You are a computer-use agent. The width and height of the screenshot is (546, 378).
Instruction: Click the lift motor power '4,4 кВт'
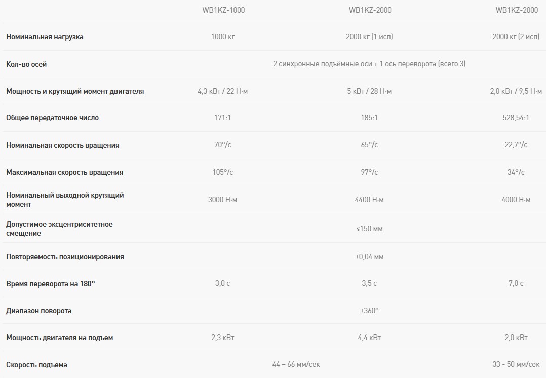(x=369, y=338)
